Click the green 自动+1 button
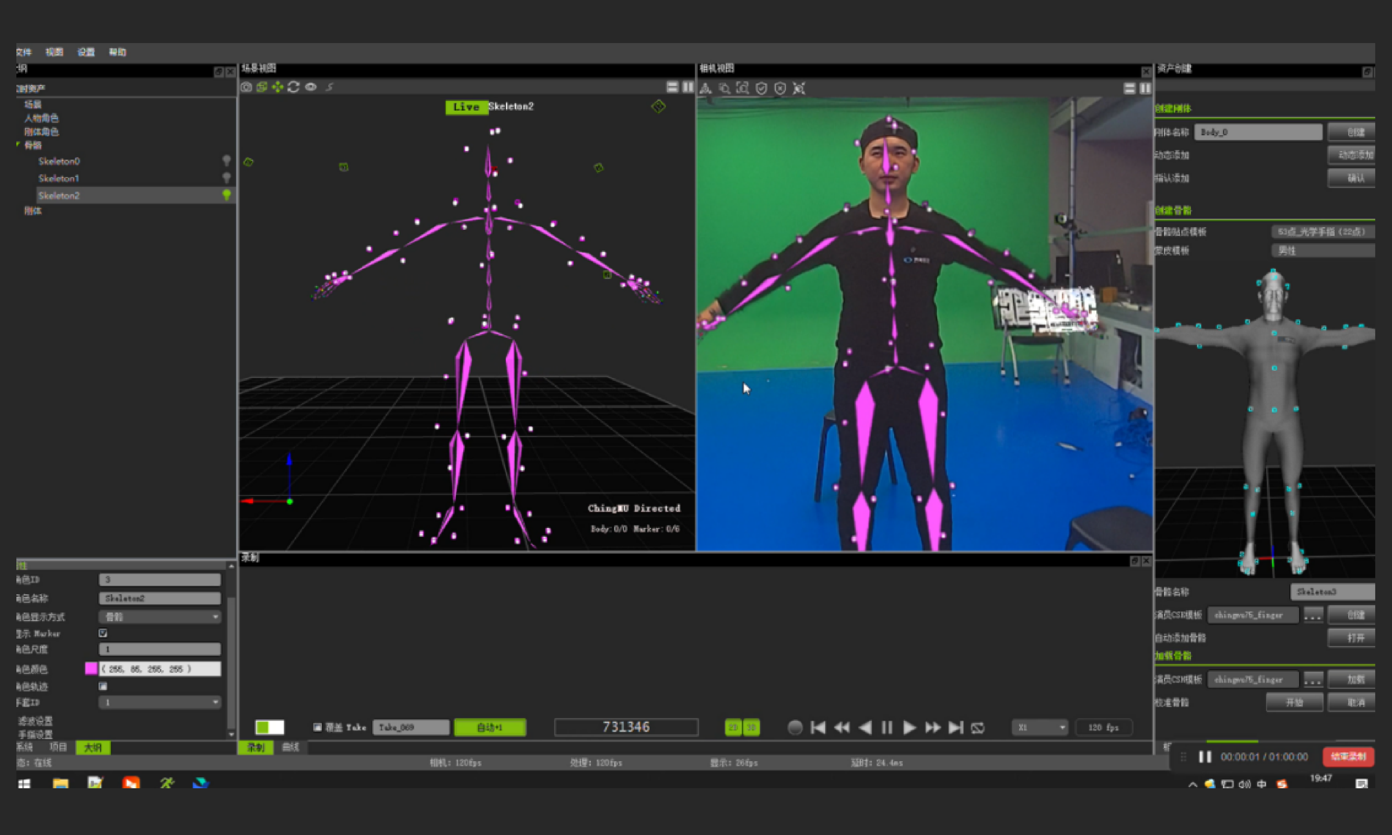Image resolution: width=1392 pixels, height=835 pixels. tap(490, 727)
